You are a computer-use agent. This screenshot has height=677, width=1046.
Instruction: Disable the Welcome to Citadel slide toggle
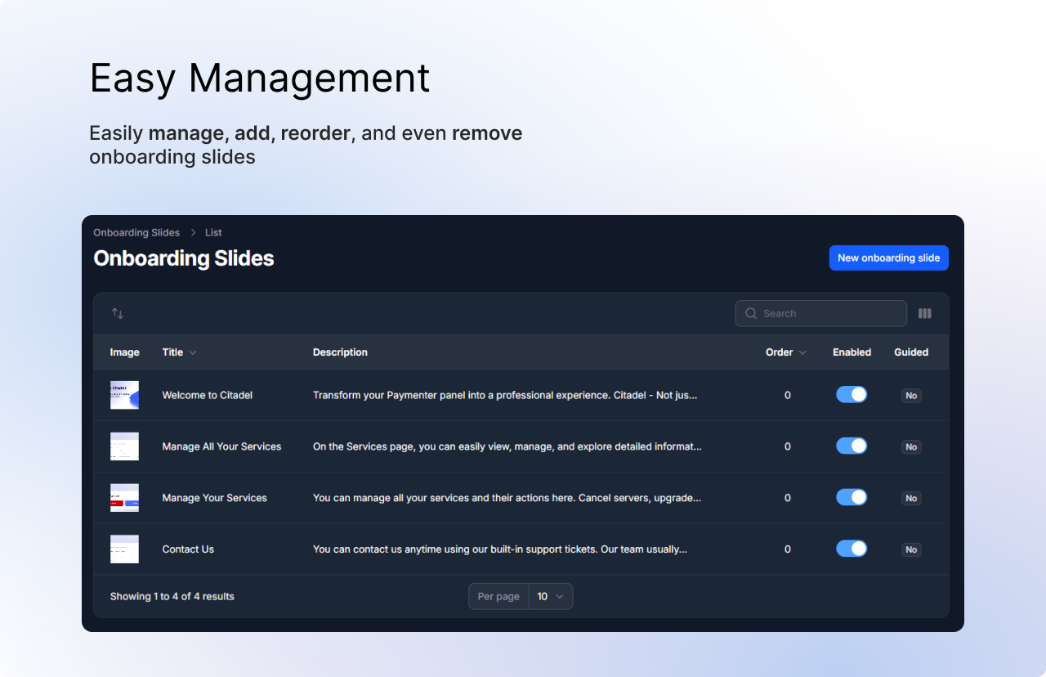point(852,395)
